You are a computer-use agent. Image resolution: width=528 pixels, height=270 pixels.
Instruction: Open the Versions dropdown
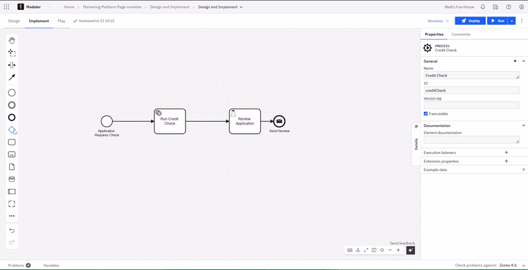click(438, 21)
